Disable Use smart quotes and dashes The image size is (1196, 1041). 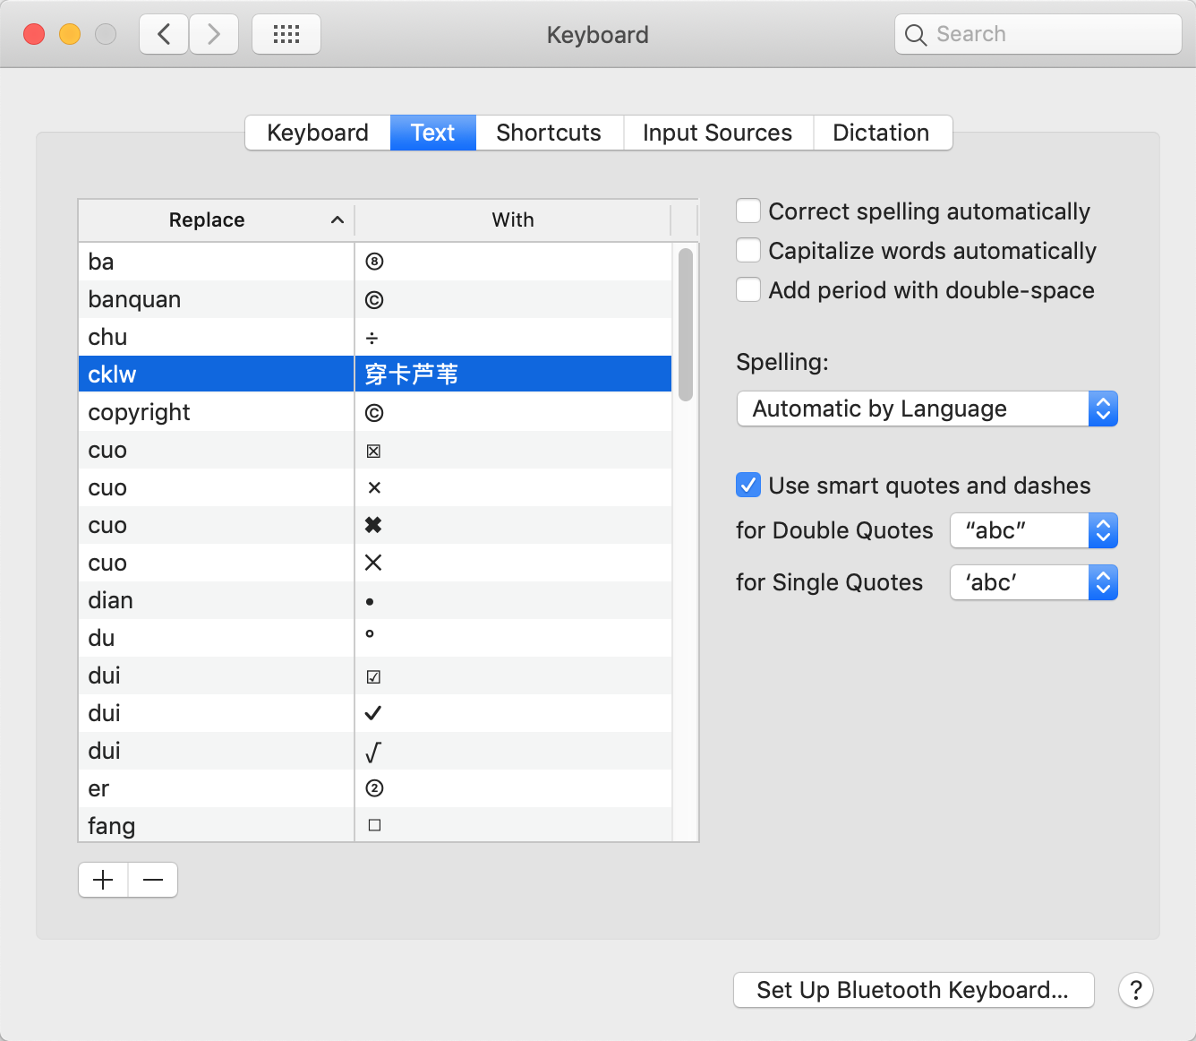click(x=748, y=486)
